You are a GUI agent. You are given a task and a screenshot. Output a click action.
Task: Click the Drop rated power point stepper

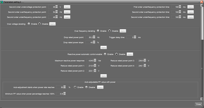[94, 37]
